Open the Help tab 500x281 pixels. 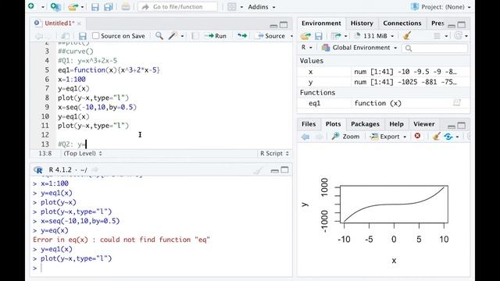(396, 124)
